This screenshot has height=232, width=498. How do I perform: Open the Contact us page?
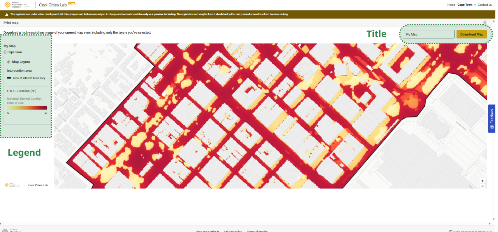click(484, 5)
